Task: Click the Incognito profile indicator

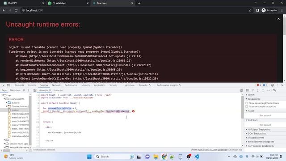Action: [269, 10]
